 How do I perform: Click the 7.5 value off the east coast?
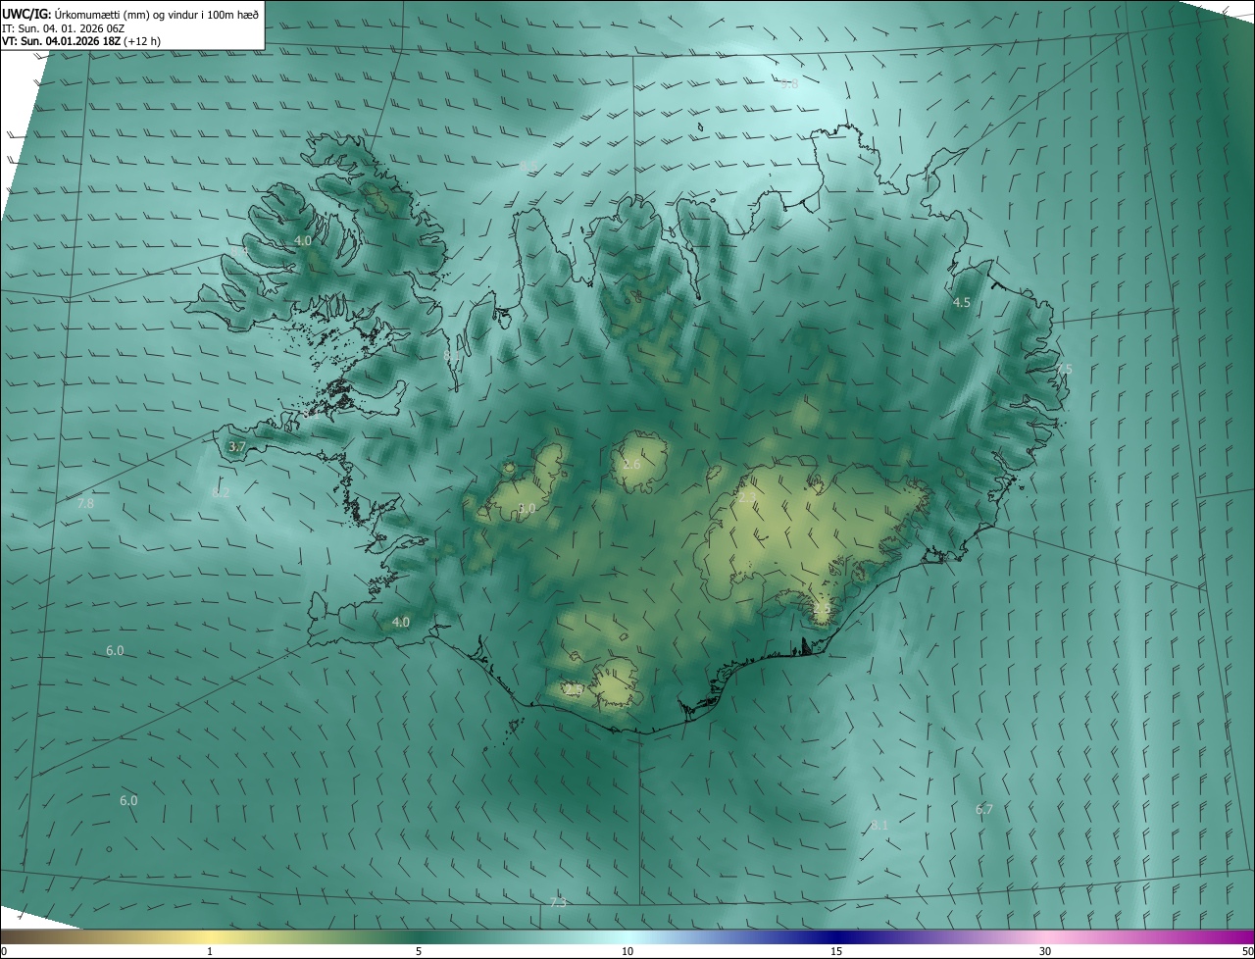click(1064, 369)
